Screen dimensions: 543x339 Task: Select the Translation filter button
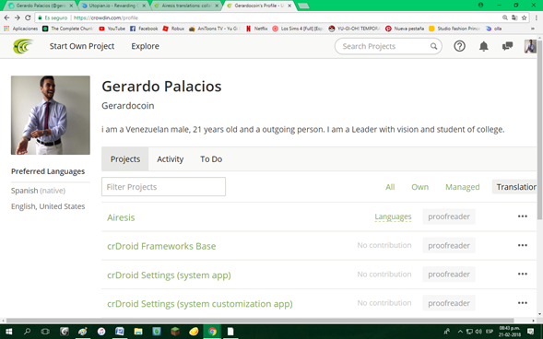[514, 187]
